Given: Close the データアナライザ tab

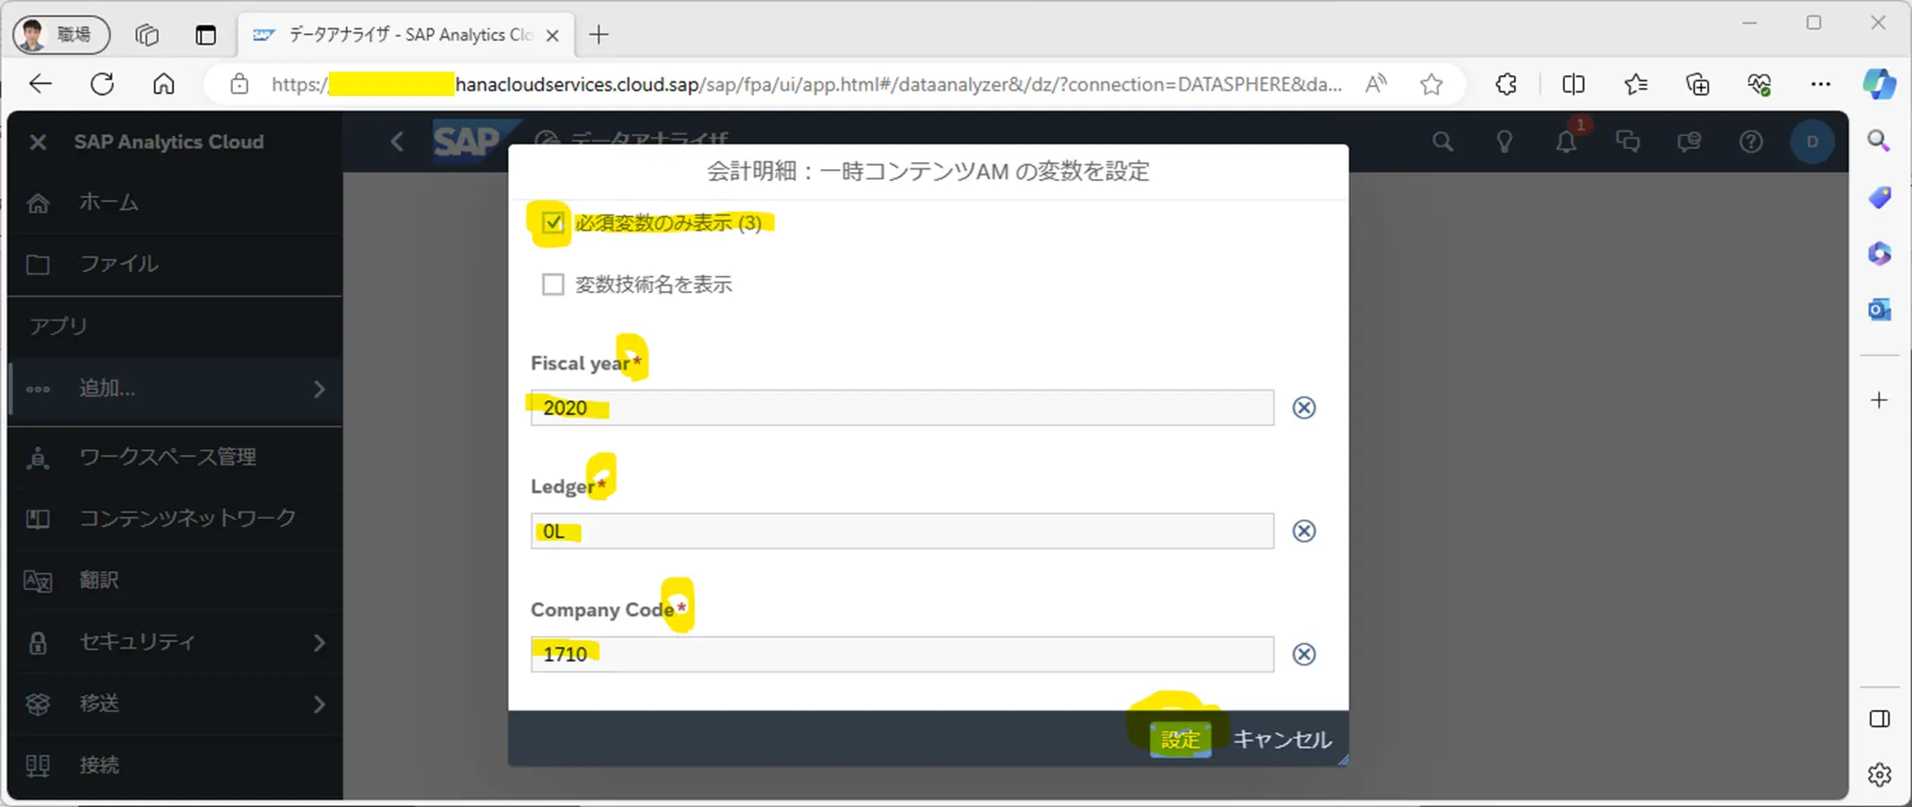Looking at the screenshot, I should tap(553, 35).
